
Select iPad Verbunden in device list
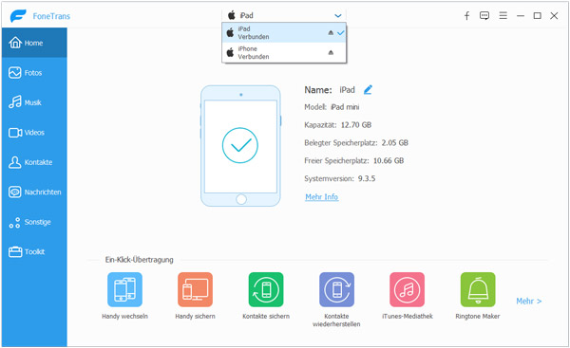click(x=284, y=32)
